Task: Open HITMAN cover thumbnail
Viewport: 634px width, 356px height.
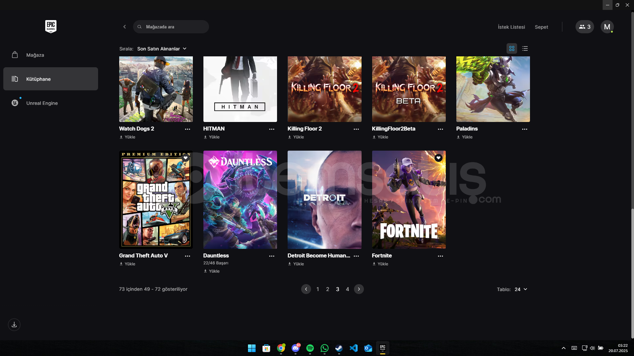Action: point(240,89)
